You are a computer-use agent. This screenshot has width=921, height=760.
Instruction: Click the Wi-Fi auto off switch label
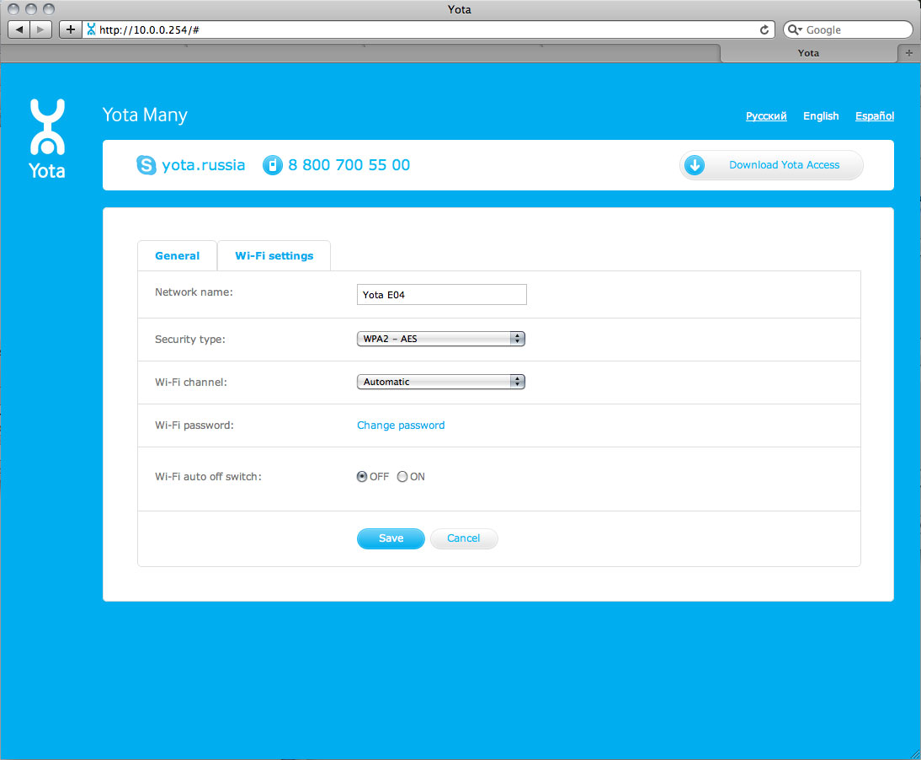(209, 477)
